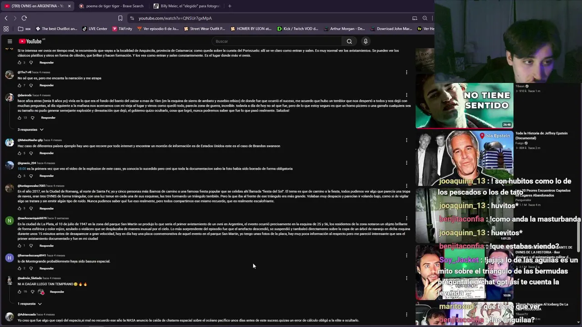The image size is (582, 327).
Task: Open the @hernanlezcanp8941 purple H avatar
Action: [x=9, y=258]
